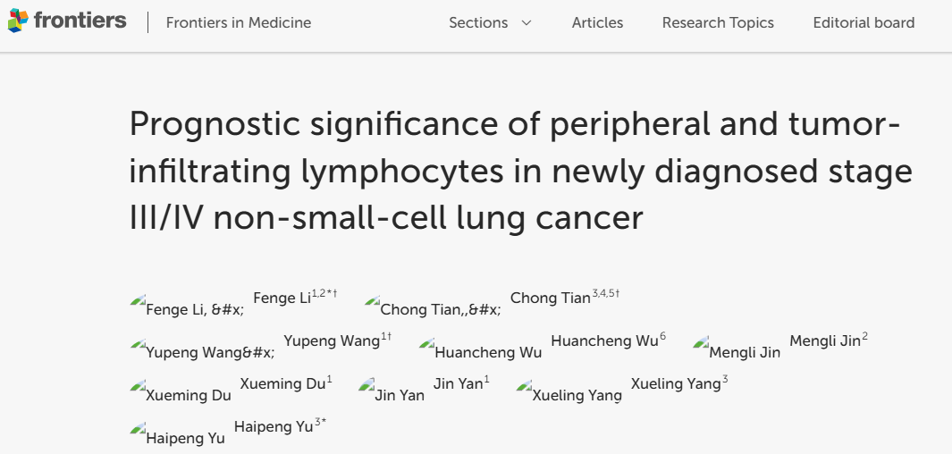Open Research Topics in the navigation
This screenshot has height=454, width=952.
tap(718, 23)
